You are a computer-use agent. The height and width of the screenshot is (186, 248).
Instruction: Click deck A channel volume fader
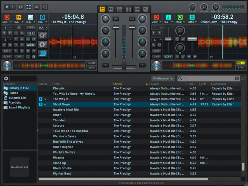[x=116, y=28]
